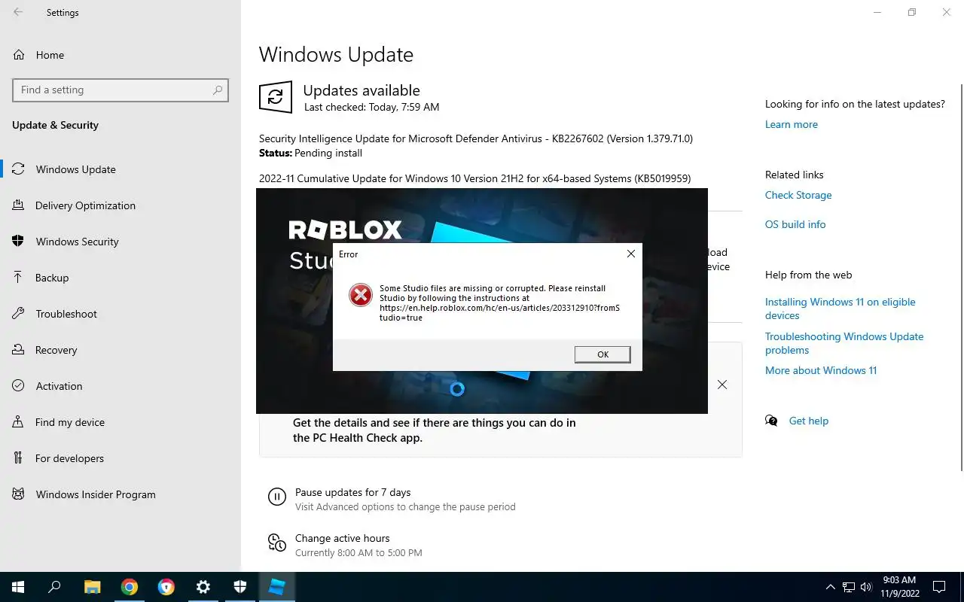The height and width of the screenshot is (602, 964).
Task: Open File Explorer from the taskbar
Action: pyautogui.click(x=92, y=587)
